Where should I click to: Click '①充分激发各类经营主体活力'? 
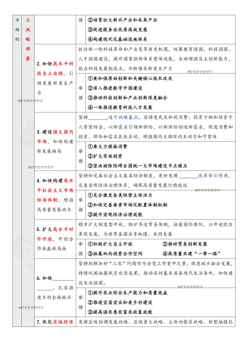pos(120,195)
